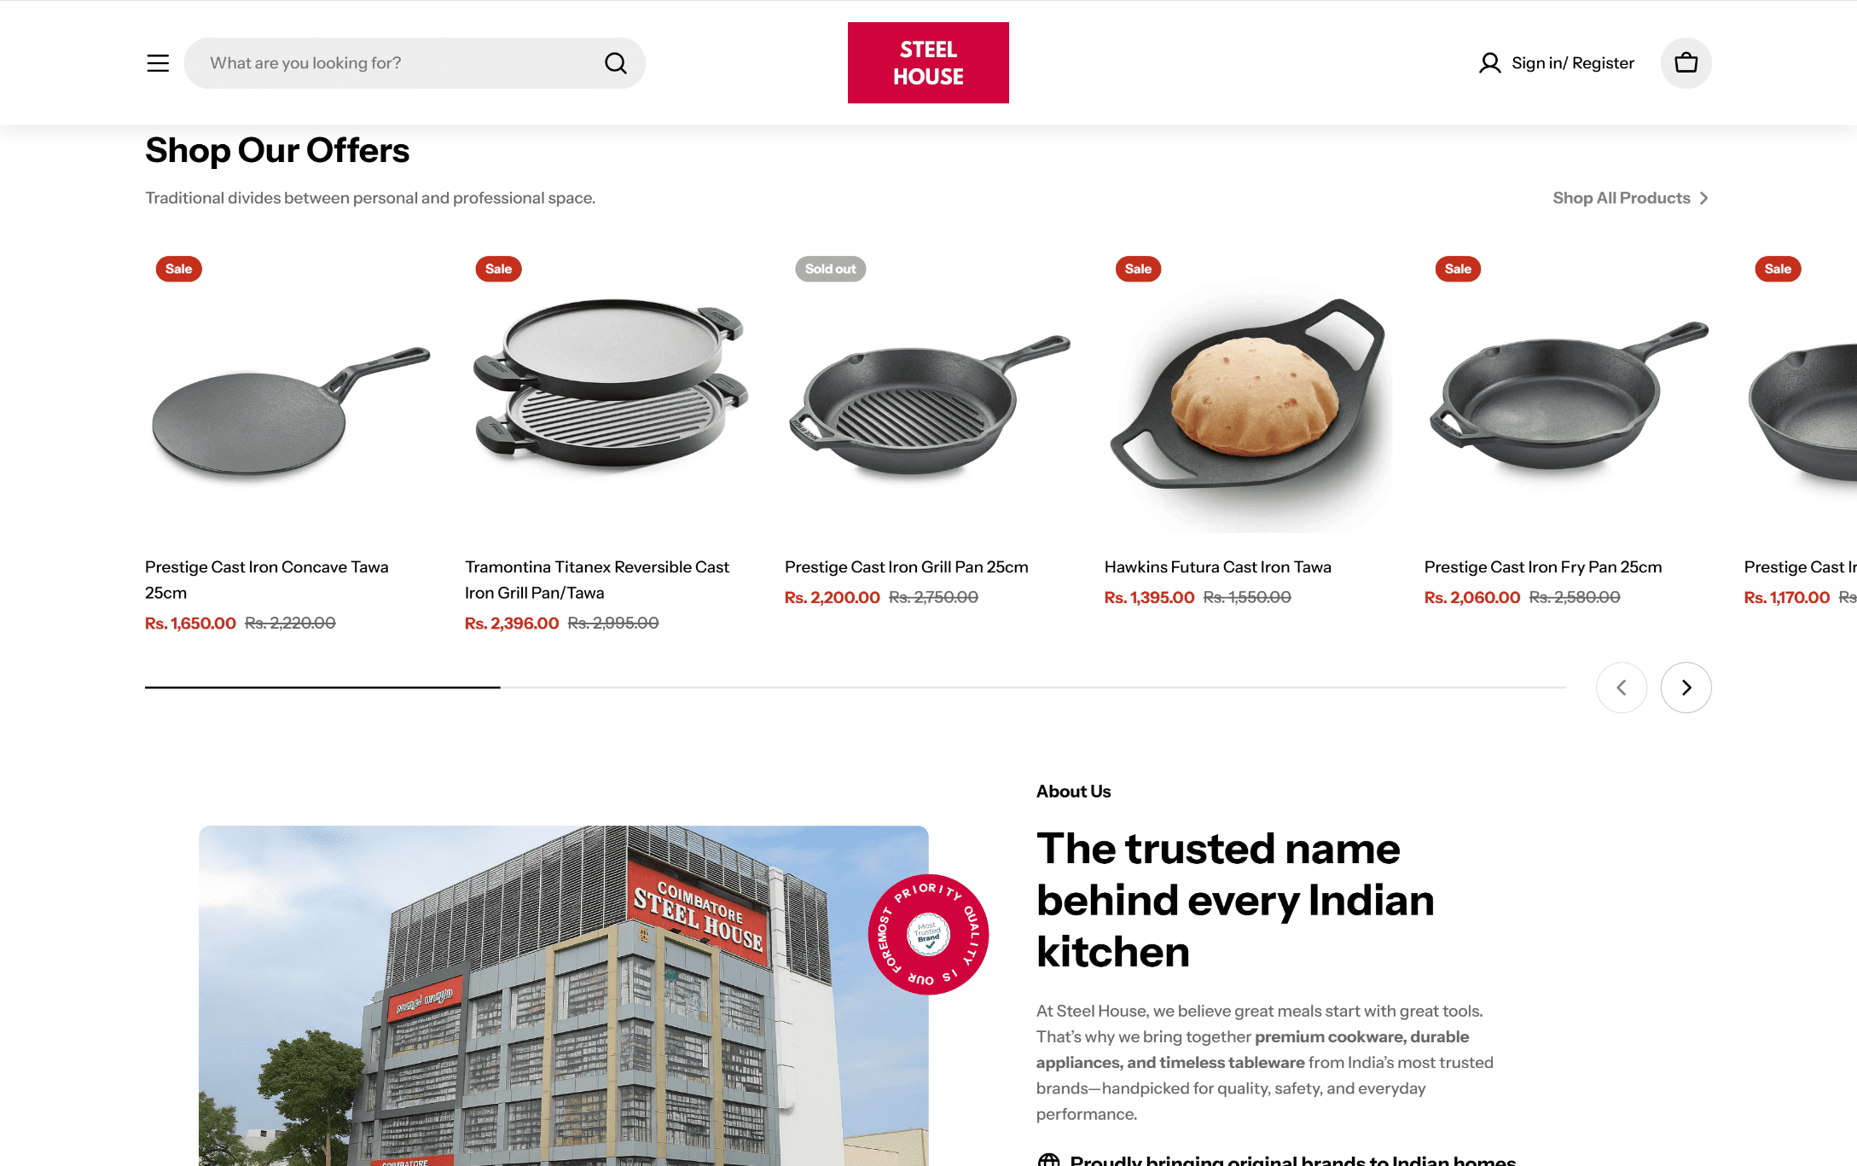Click the Sale badge on Hawkins Tawa
The height and width of the screenshot is (1166, 1857).
tap(1138, 269)
